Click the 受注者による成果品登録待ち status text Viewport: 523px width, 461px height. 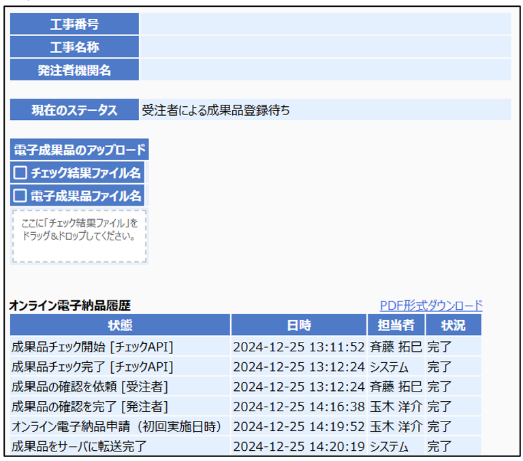click(x=216, y=110)
